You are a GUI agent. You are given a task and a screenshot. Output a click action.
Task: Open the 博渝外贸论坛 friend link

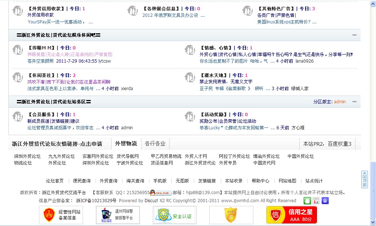[x=267, y=156]
